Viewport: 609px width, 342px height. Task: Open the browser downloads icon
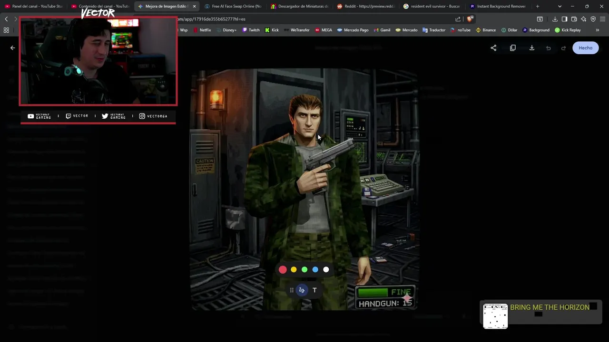point(555,19)
